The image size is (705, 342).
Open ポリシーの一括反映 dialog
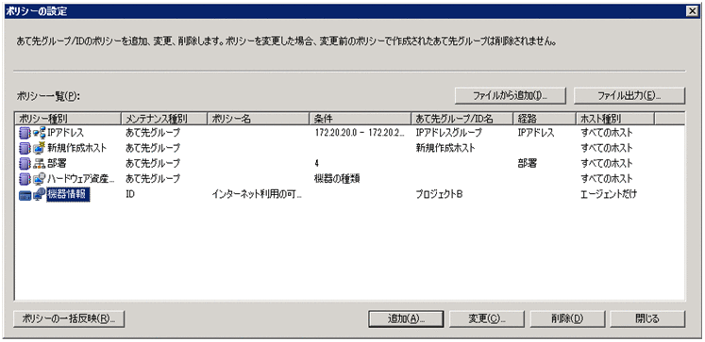click(x=69, y=318)
